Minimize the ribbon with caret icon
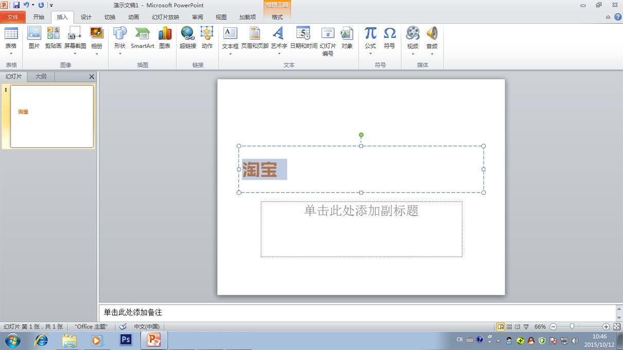 (x=608, y=17)
